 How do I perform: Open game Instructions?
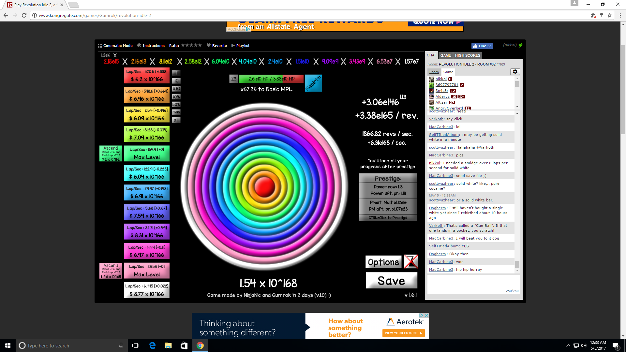pos(151,46)
